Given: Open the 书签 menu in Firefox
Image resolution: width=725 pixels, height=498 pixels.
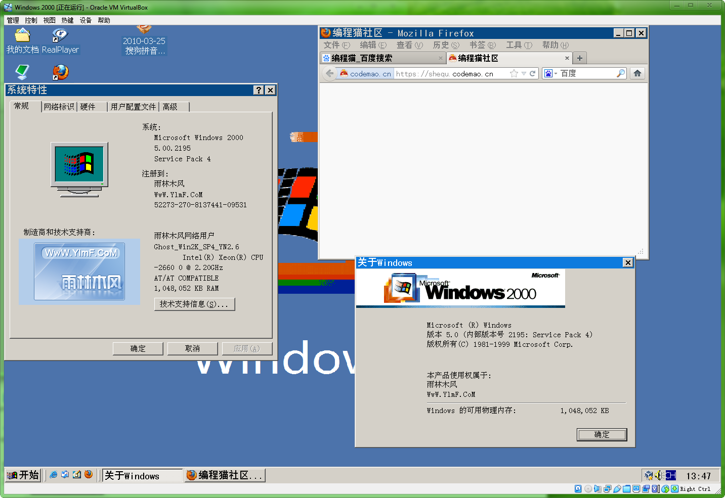Looking at the screenshot, I should click(483, 45).
